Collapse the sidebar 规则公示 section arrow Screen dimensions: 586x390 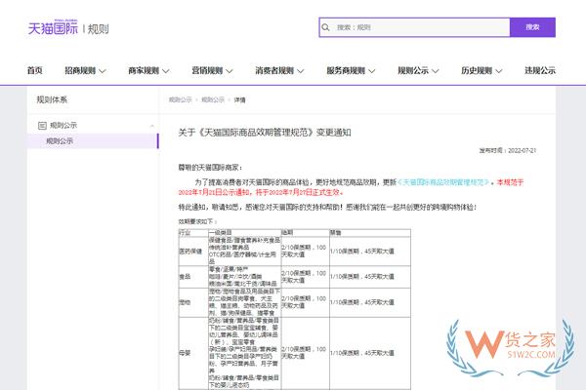(x=151, y=126)
